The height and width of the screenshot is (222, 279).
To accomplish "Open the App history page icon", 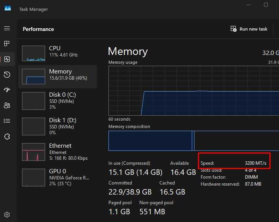I will [7, 75].
